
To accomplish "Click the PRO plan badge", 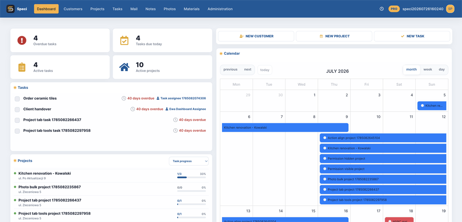I will click(394, 9).
